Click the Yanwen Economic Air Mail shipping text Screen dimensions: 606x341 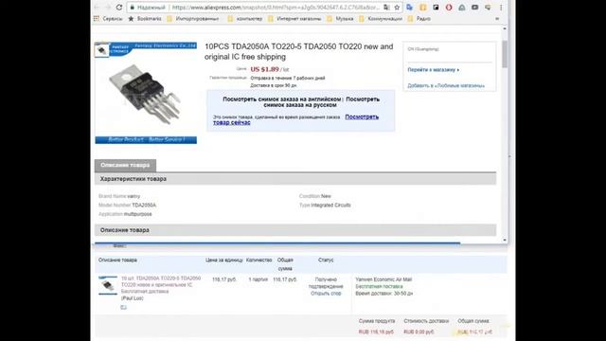pyautogui.click(x=383, y=279)
